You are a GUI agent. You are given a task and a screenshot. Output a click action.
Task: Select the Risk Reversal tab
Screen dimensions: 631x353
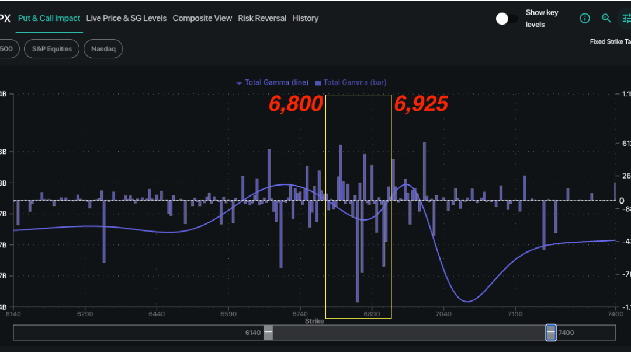point(262,18)
